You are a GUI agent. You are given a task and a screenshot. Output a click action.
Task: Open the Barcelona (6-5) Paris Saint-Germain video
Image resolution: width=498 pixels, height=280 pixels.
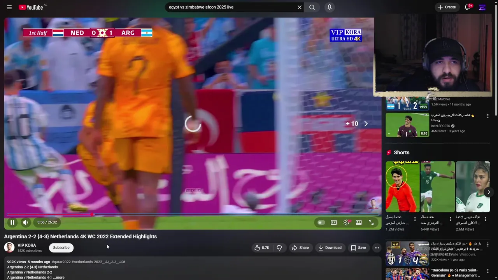pos(456,273)
